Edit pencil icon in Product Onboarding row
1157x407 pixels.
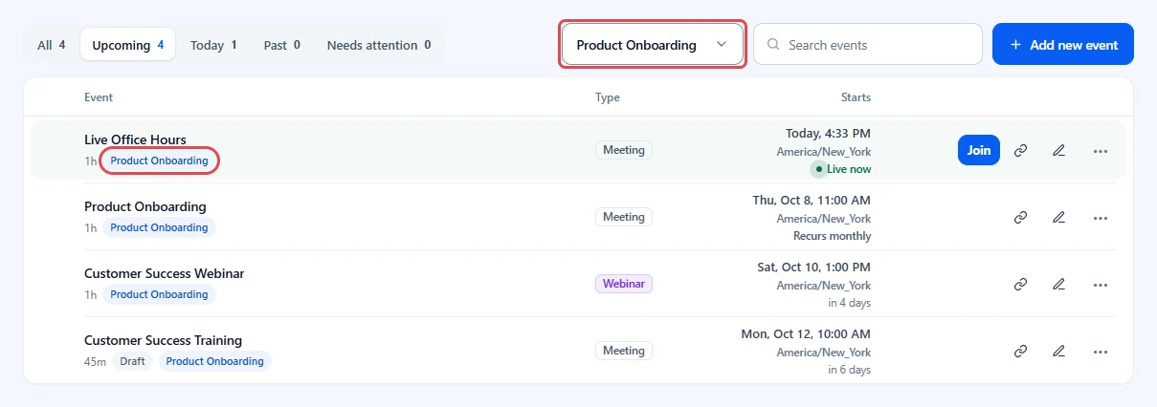click(x=1058, y=217)
